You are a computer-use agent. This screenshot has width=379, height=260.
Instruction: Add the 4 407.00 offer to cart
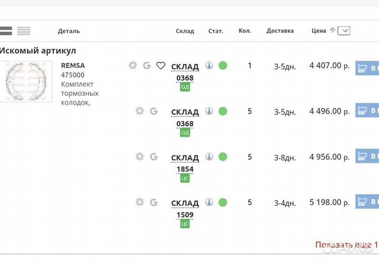point(367,67)
